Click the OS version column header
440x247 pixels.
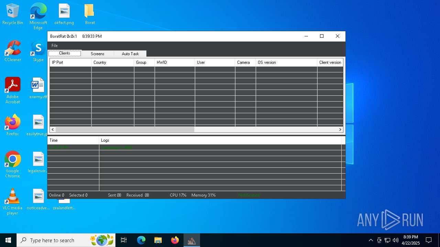tap(287, 62)
